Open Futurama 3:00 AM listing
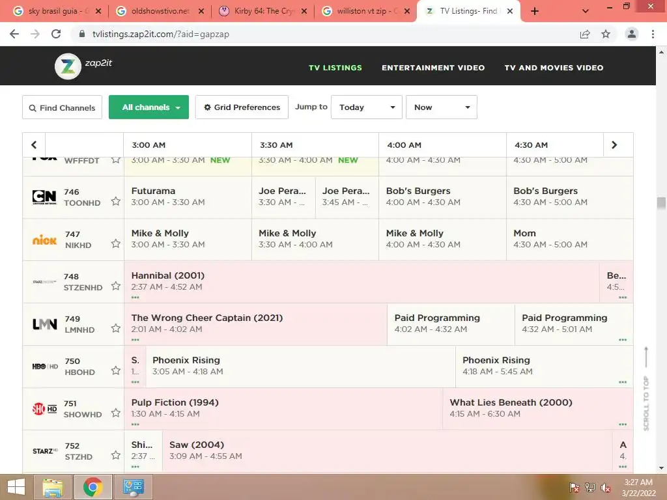The image size is (667, 500). point(188,197)
